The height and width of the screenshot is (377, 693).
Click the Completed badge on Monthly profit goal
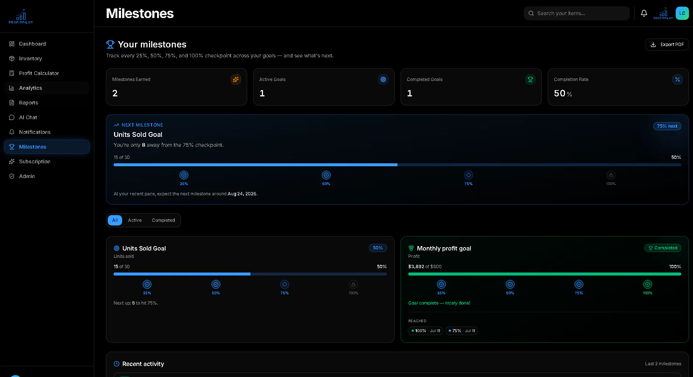point(662,248)
